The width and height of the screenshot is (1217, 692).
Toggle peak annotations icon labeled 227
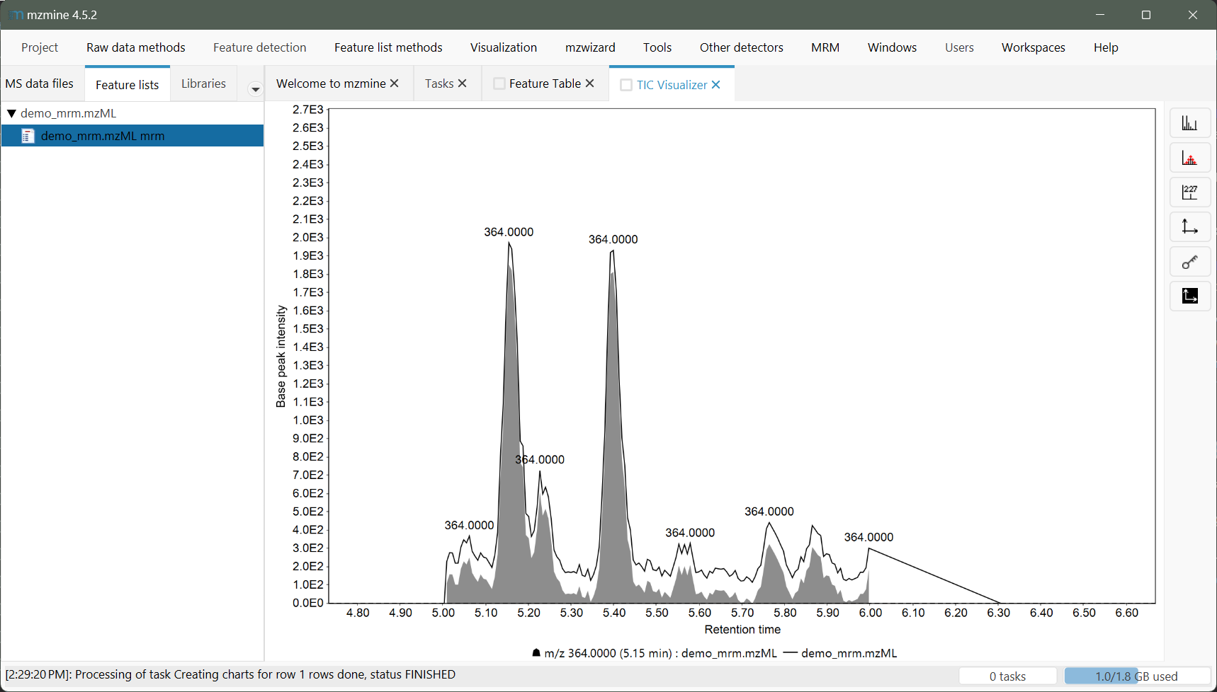coord(1190,192)
